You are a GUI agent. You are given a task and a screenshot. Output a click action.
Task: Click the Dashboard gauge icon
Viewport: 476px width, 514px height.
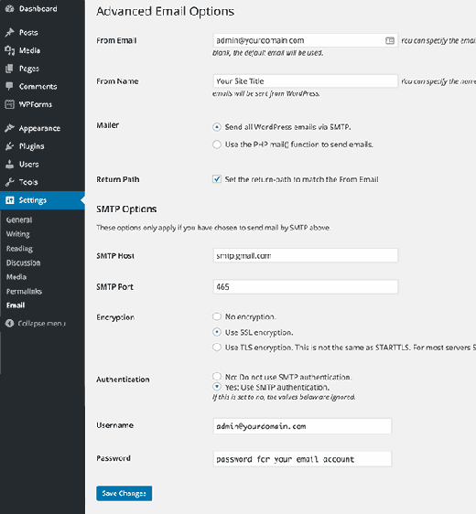pyautogui.click(x=9, y=9)
